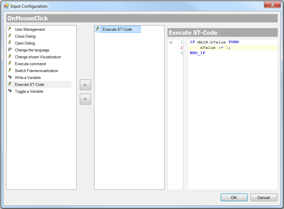
Task: Click the speech bubble icon for Change the language
Action: (x=10, y=49)
